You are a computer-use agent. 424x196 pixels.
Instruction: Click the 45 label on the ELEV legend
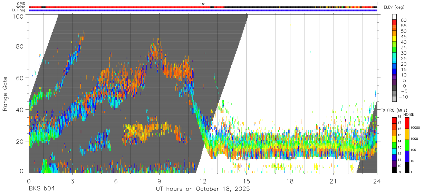click(404, 37)
